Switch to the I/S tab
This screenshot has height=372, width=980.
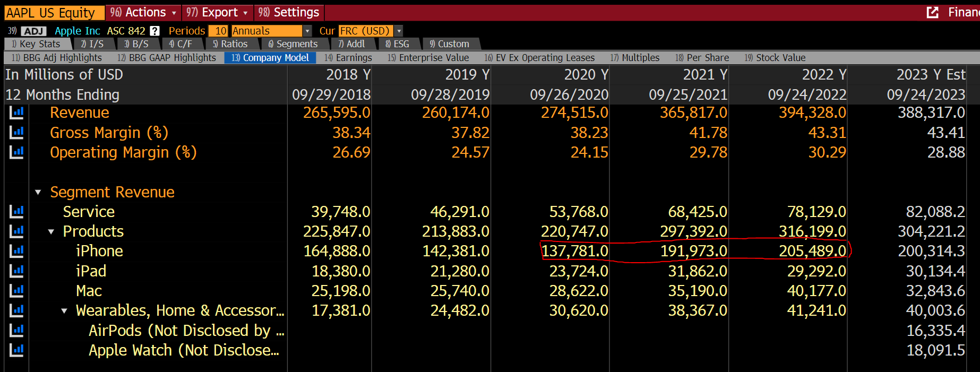tap(92, 44)
